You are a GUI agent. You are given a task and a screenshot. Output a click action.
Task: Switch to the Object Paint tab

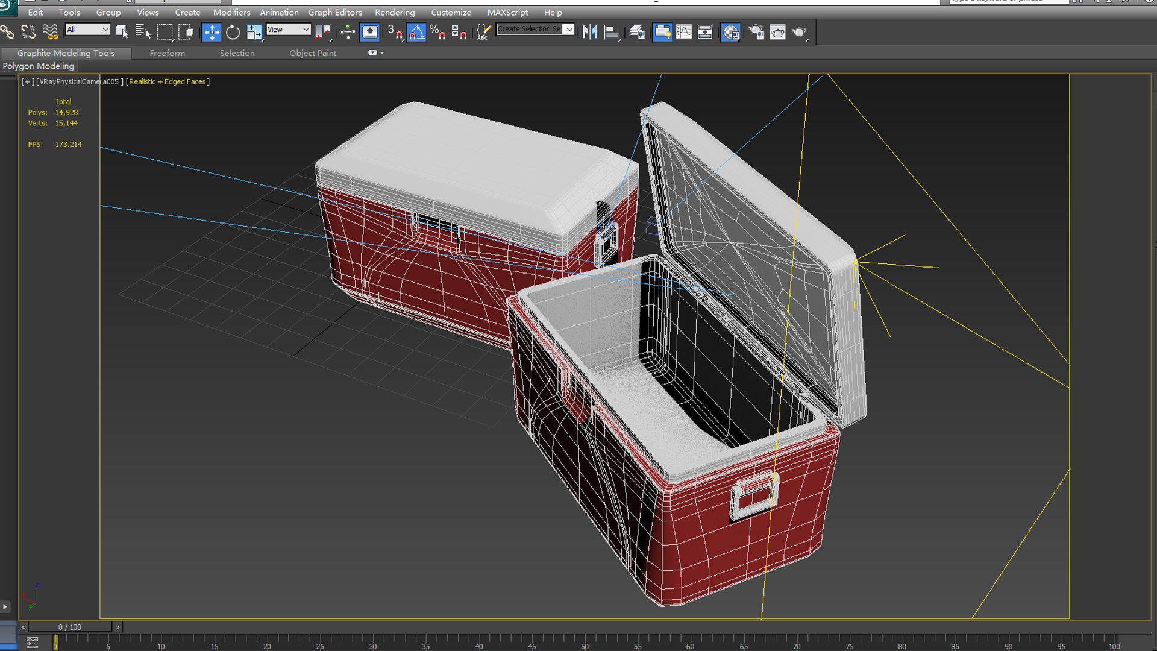[313, 53]
